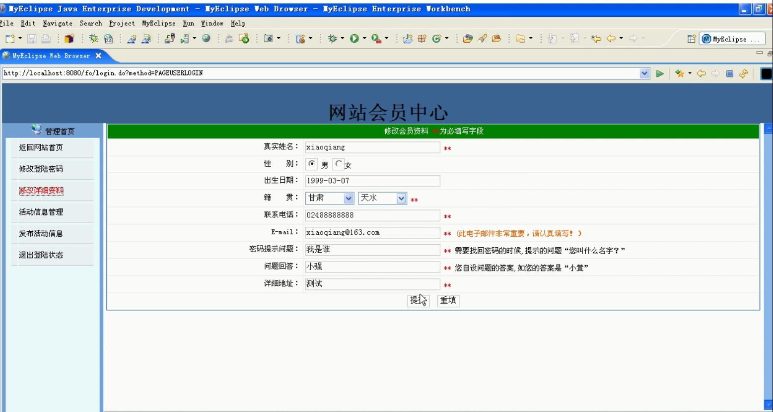Expand the URL address history dropdown
Viewport: 773px width, 412px height.
pos(644,73)
